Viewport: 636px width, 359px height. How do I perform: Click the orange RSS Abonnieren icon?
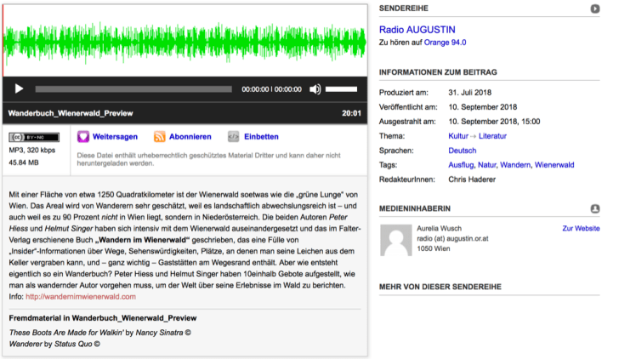pyautogui.click(x=160, y=136)
